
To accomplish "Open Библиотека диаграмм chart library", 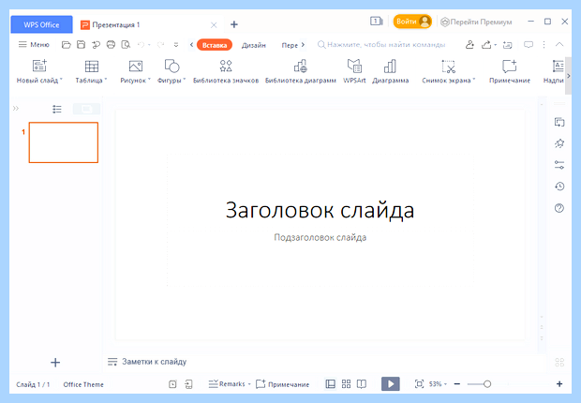I will coord(301,71).
